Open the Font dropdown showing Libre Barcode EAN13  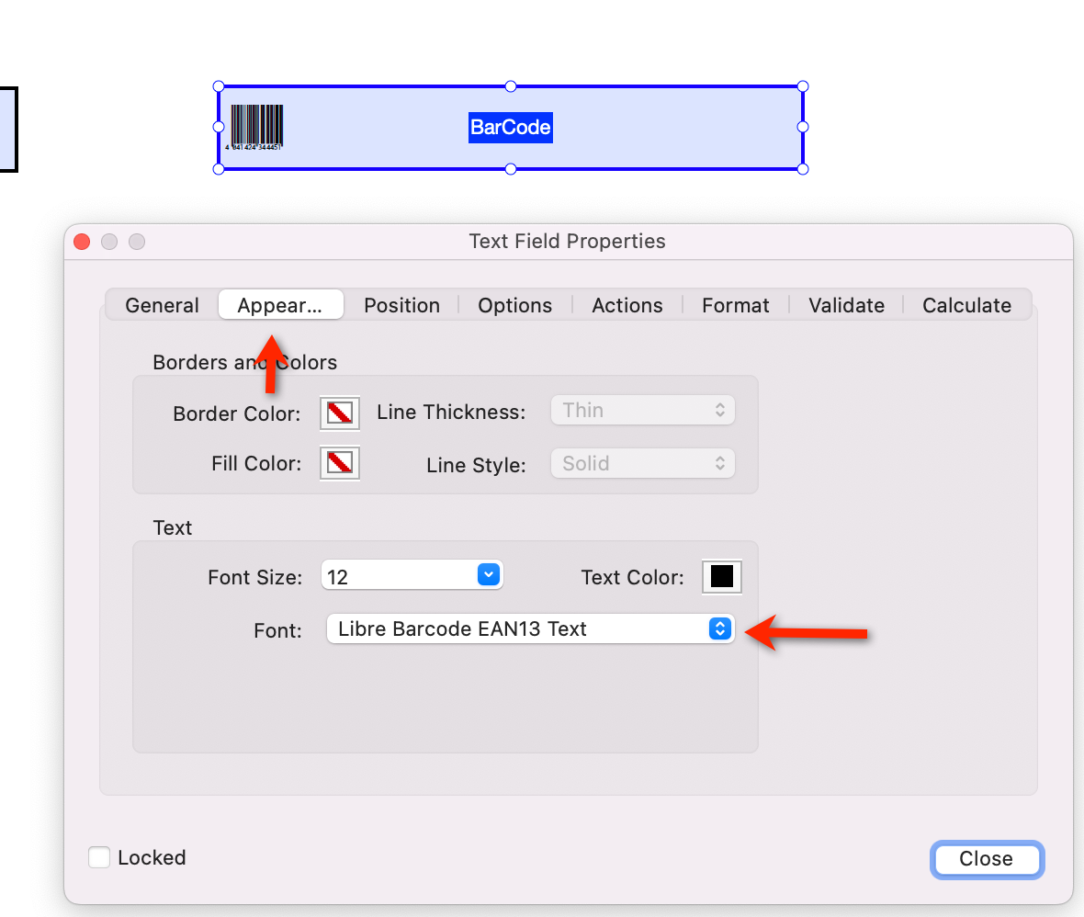coord(530,628)
